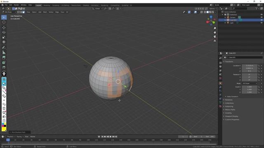The height and width of the screenshot is (148, 264).
Task: Toggle X-ray display in viewport header
Action: [x=202, y=12]
